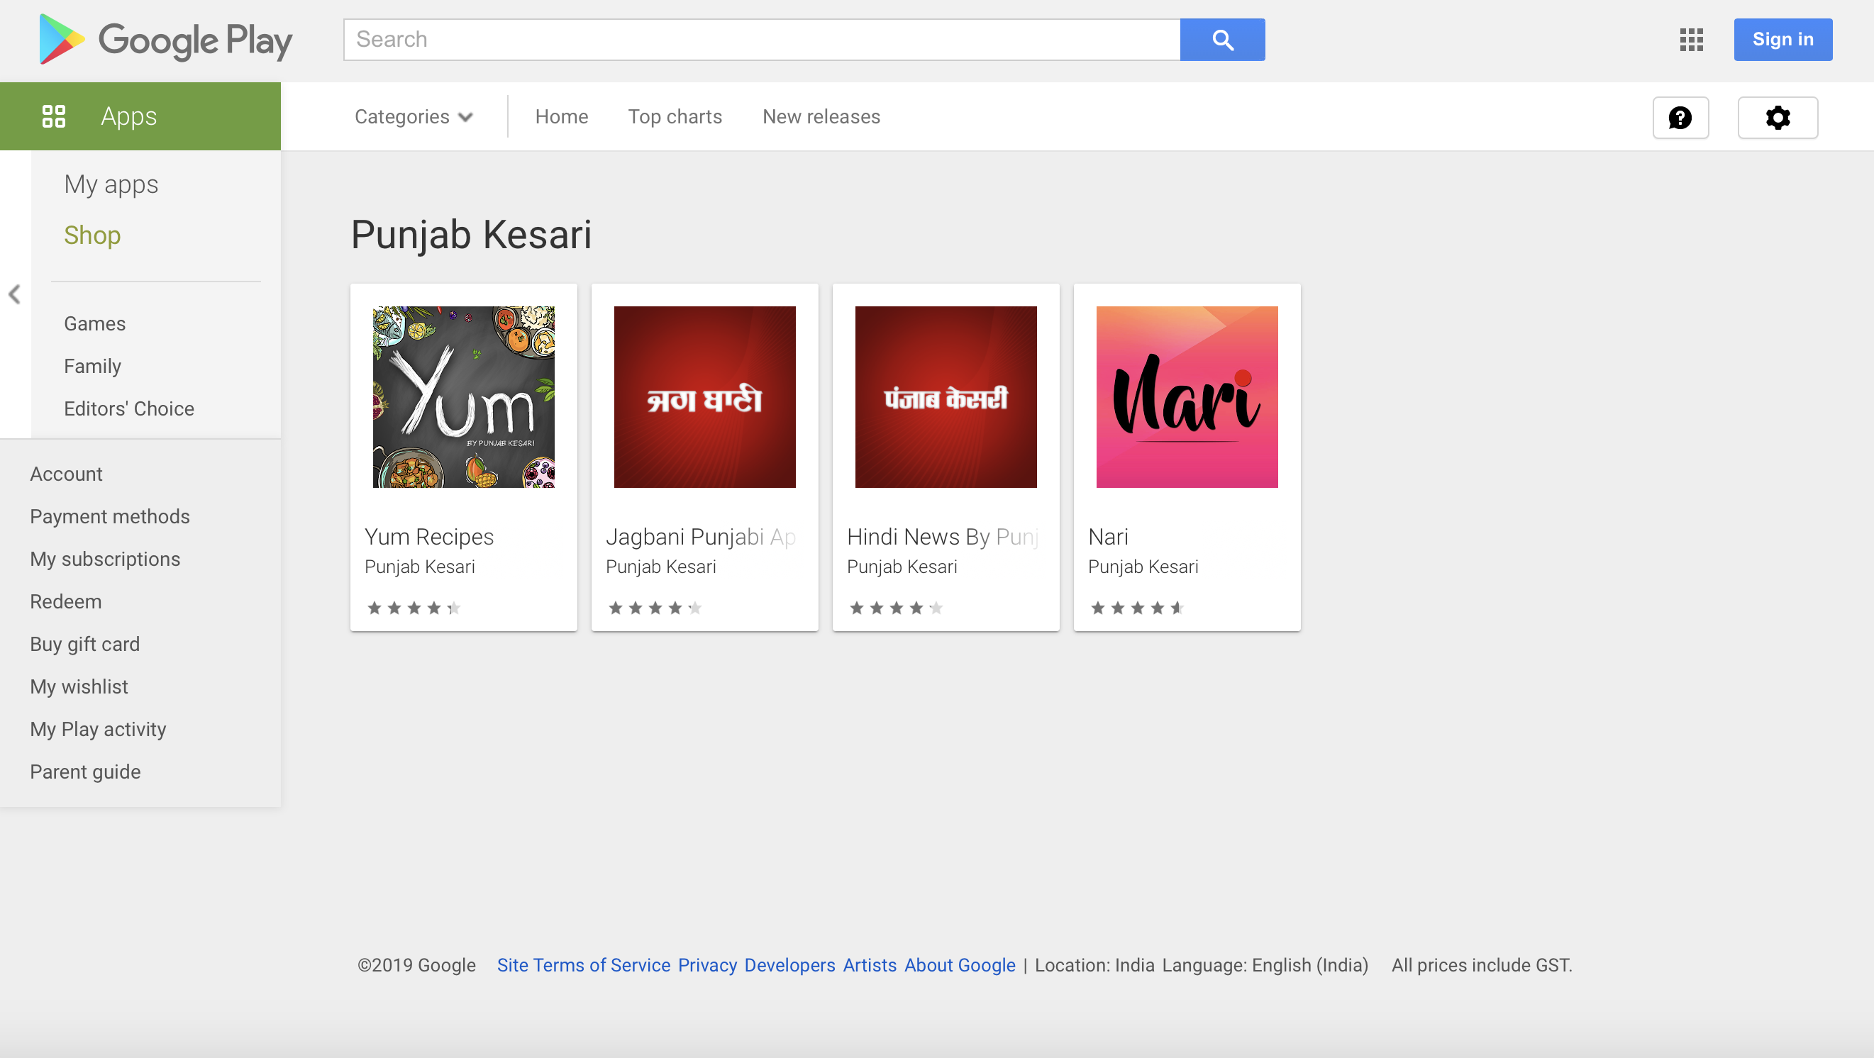Click Punjab Kesari developer under Nari
1874x1058 pixels.
point(1143,567)
